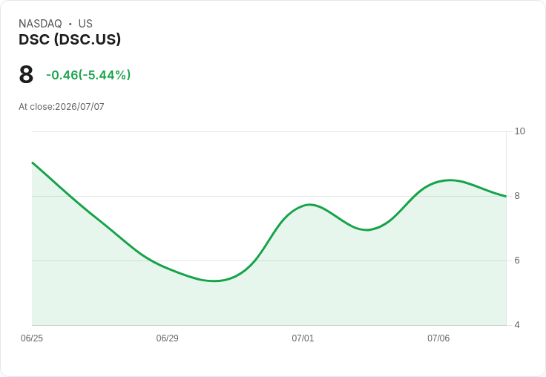Viewport: 546px width, 377px height.
Task: Click the 6 y-axis price label
Action: click(517, 260)
